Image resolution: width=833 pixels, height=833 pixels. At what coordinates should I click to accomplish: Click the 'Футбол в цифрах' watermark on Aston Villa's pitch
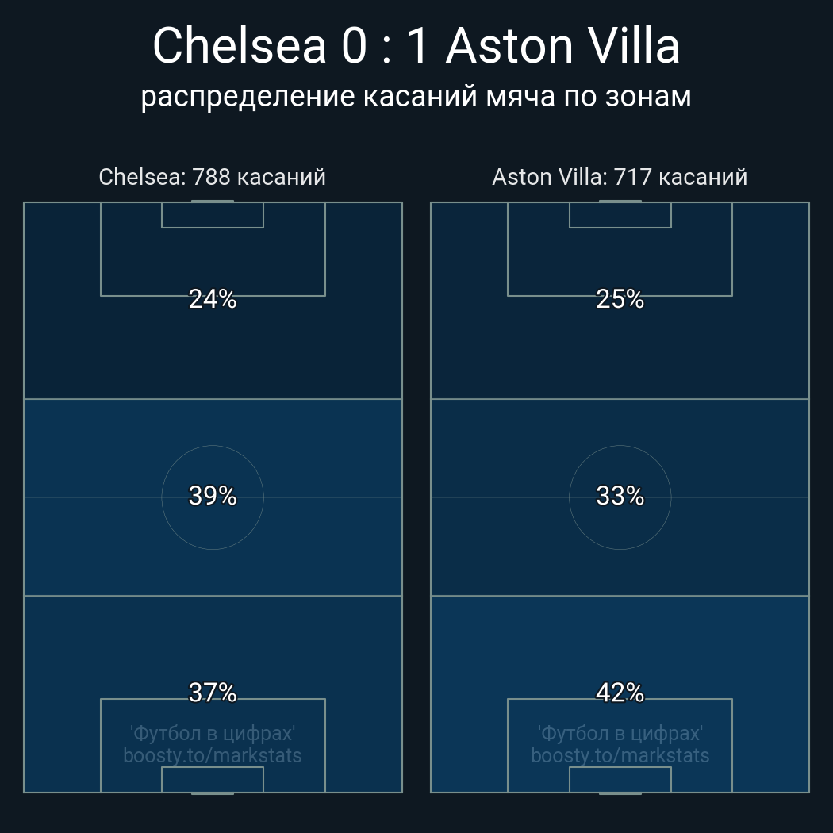pos(620,733)
